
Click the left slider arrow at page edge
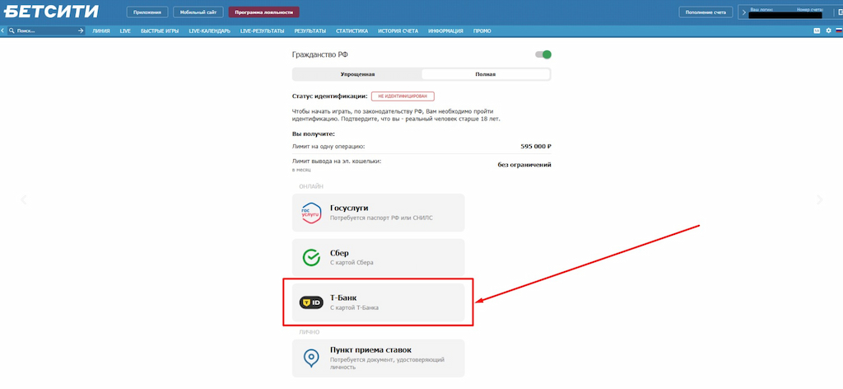[23, 200]
